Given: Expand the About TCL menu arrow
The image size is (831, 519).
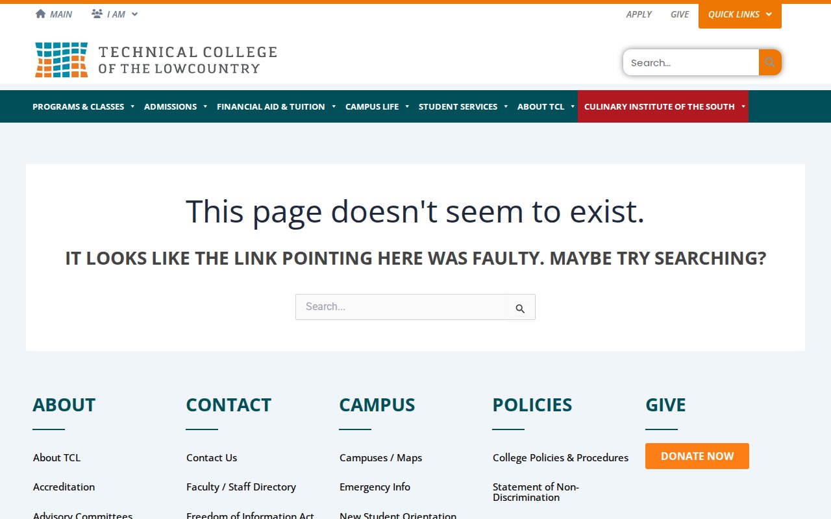Looking at the screenshot, I should 573,107.
